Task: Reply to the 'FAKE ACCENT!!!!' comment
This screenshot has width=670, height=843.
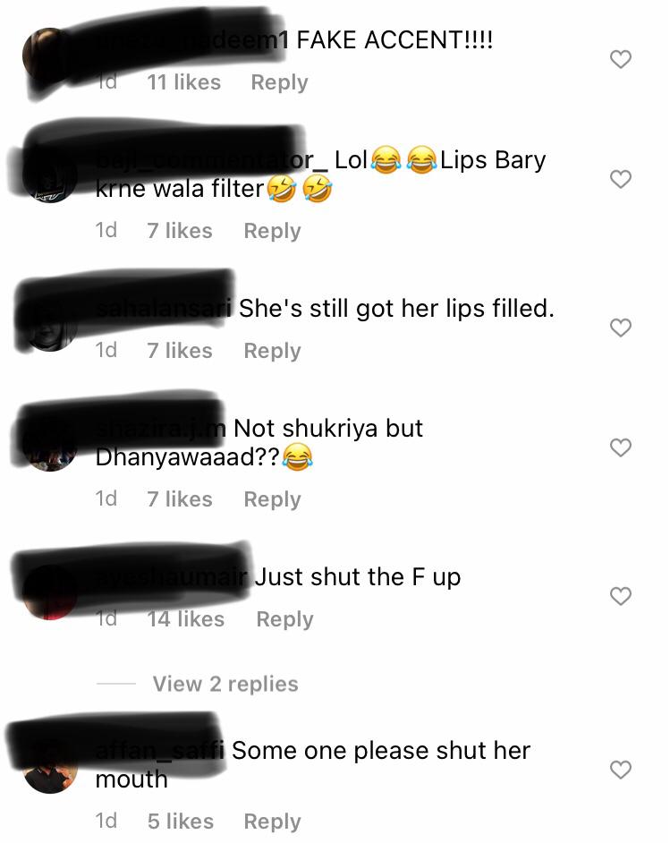Action: pos(279,82)
